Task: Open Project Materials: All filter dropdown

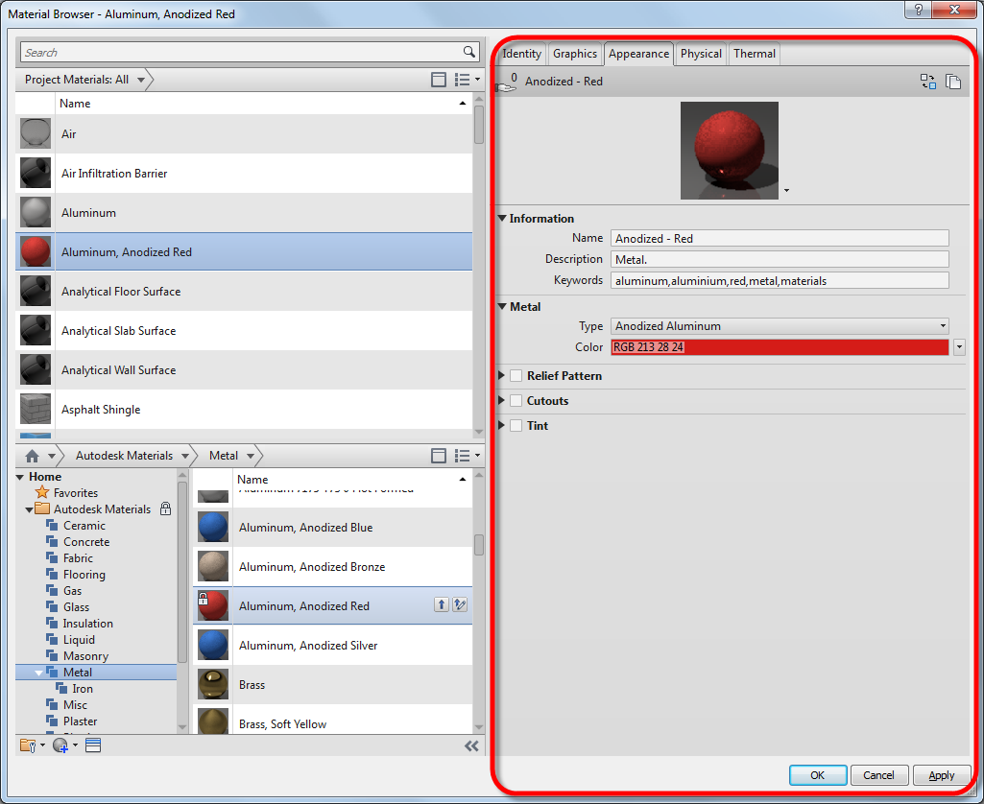Action: coord(141,80)
